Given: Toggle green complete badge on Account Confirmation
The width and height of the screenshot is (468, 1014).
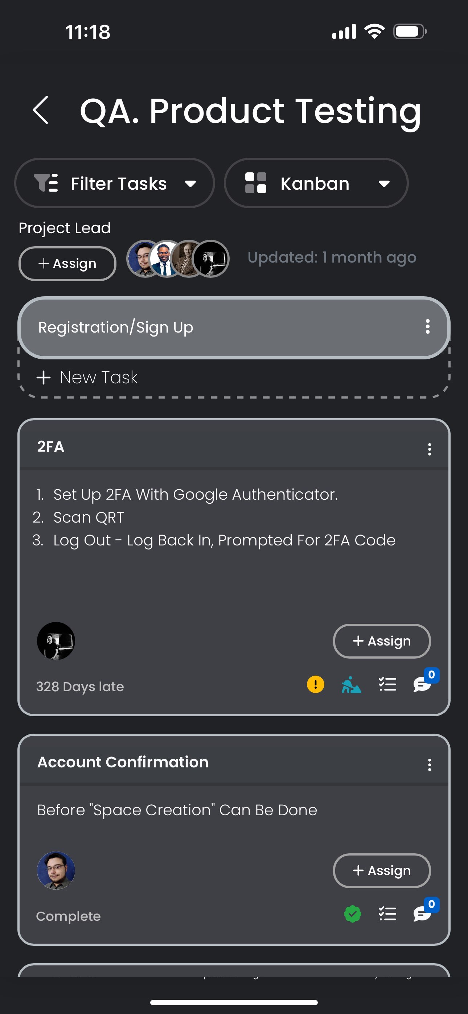Looking at the screenshot, I should coord(353,914).
